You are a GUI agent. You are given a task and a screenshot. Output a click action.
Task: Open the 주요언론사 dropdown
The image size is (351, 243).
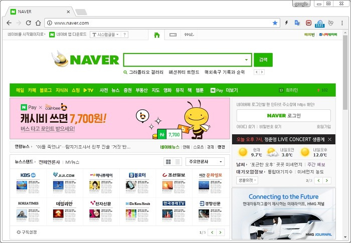[205, 161]
